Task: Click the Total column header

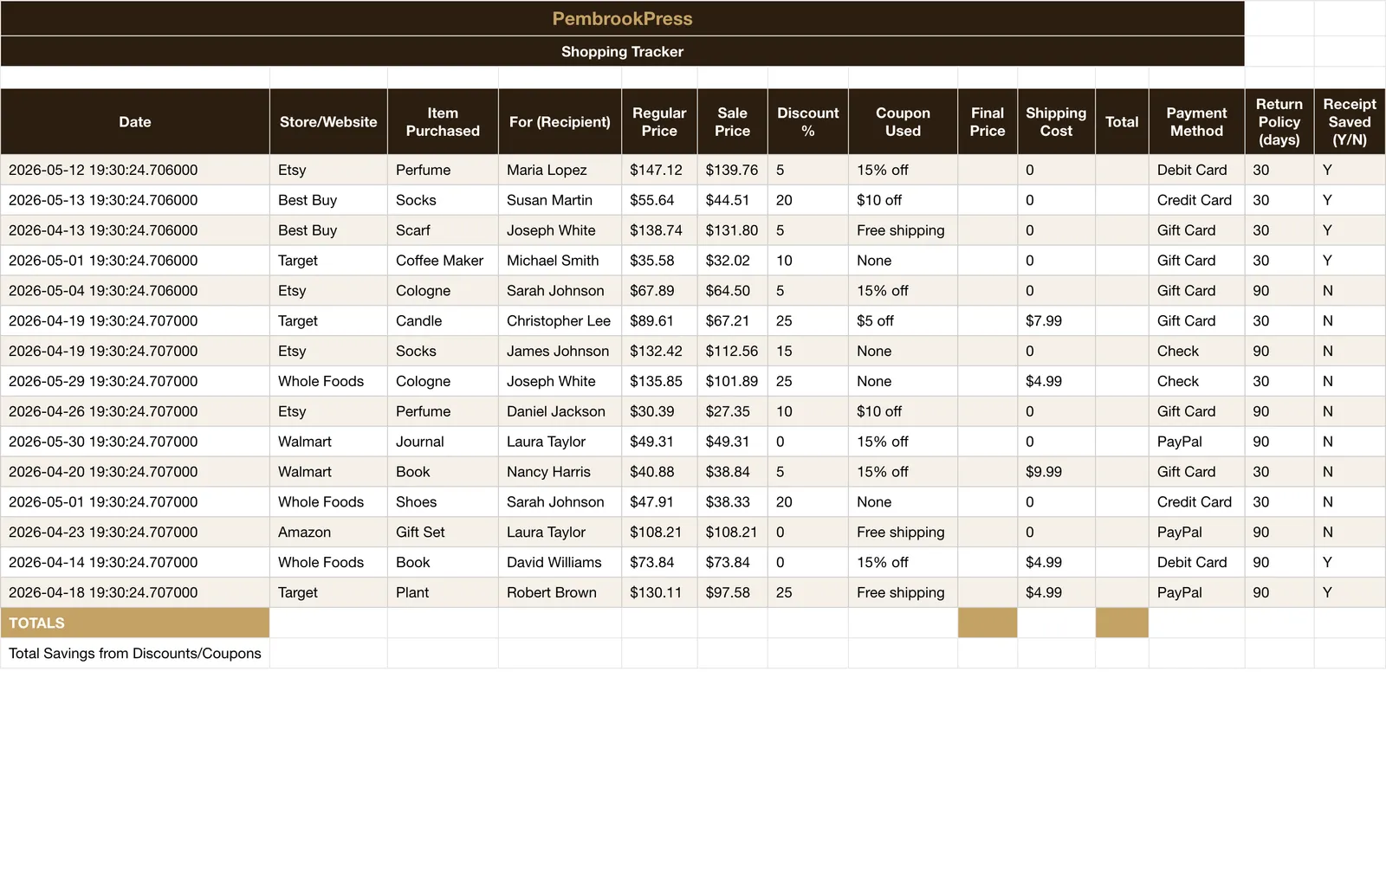Action: (x=1122, y=122)
